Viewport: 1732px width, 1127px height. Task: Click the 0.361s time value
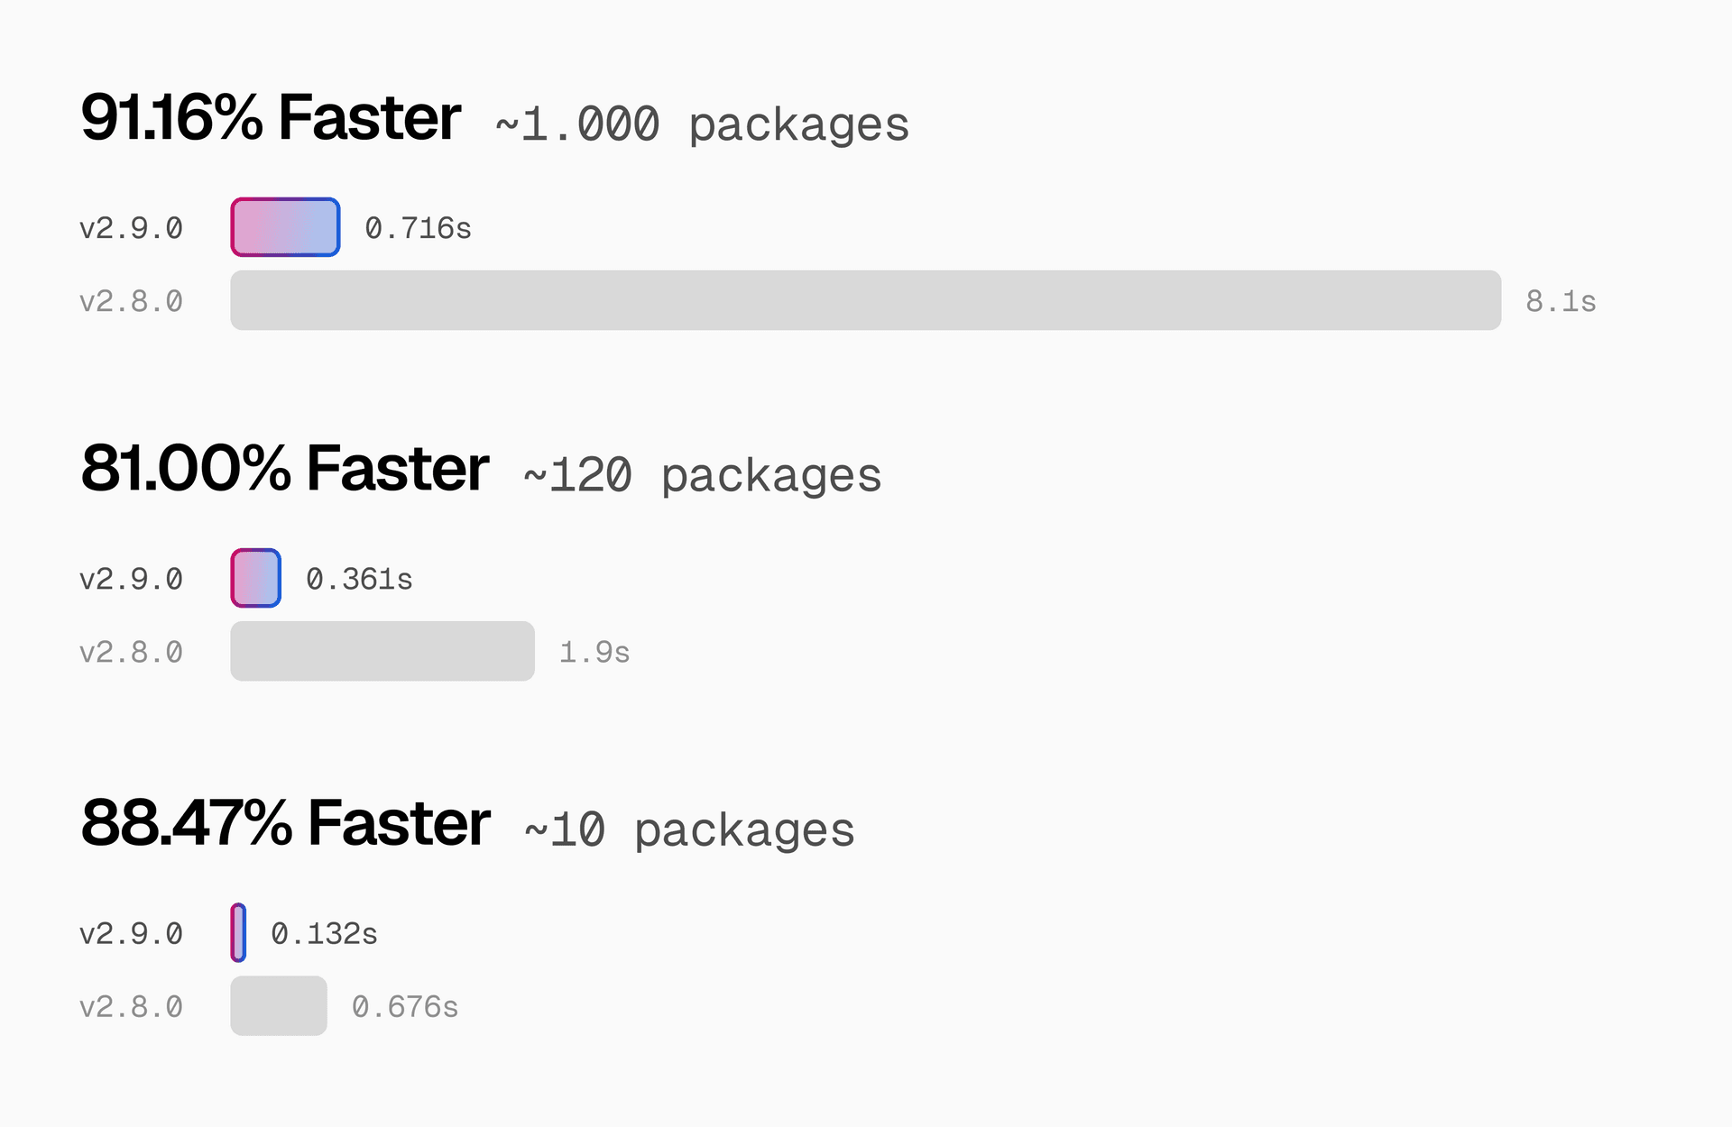click(x=359, y=580)
